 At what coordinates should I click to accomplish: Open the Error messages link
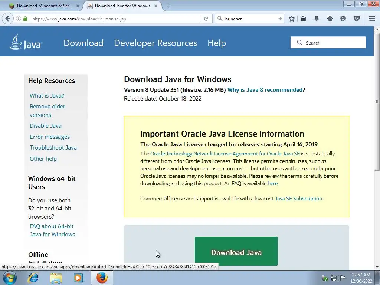pos(50,137)
